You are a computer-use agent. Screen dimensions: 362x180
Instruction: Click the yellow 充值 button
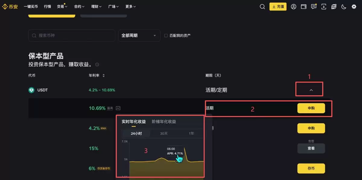278,6
